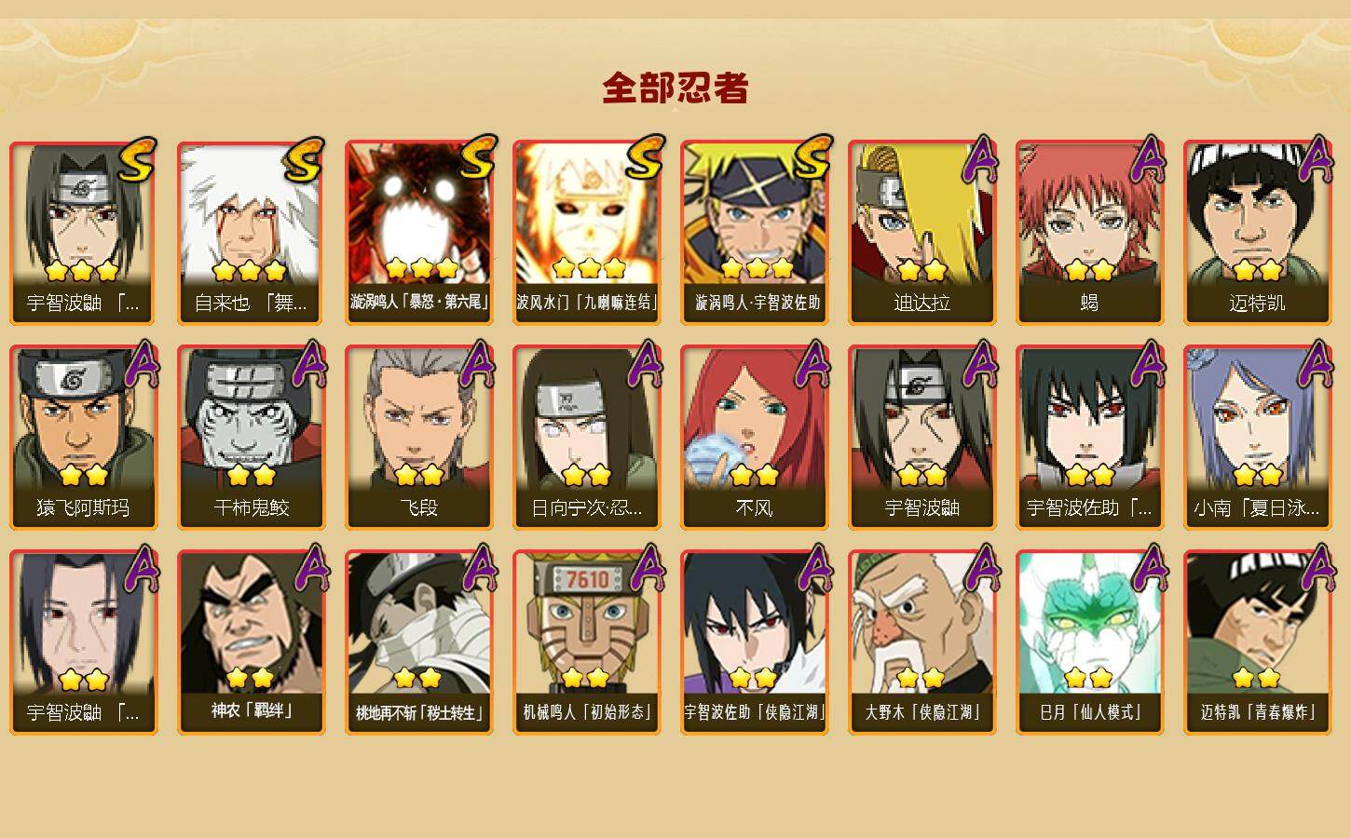
Task: Choose 神农「羁绊」 card
Action: point(251,642)
